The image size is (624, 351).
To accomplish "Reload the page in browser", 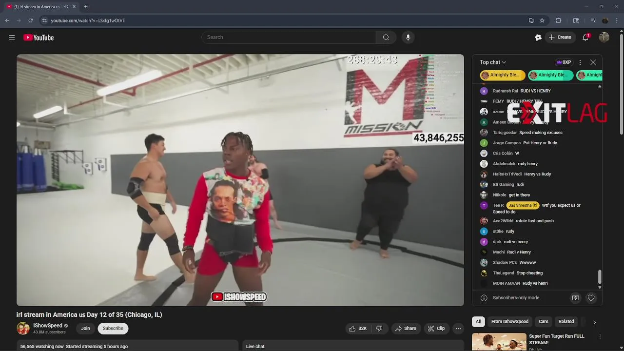I will point(30,20).
